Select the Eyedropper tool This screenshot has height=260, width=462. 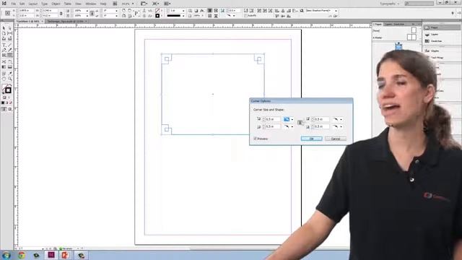pyautogui.click(x=10, y=74)
